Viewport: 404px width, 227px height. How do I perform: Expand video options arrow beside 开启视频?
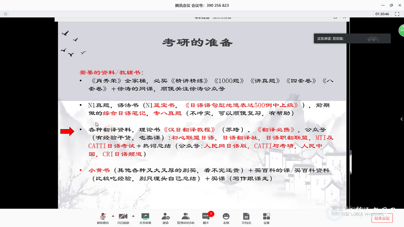tap(133, 216)
